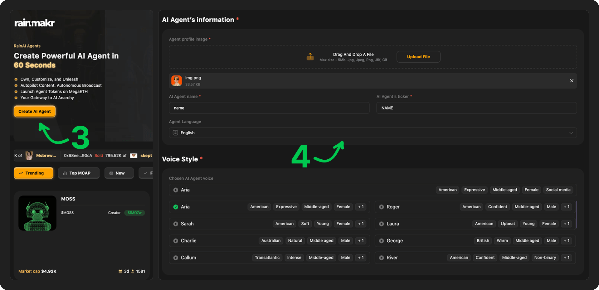
Task: Click the 0x68ee...90cA address
Action: 78,156
